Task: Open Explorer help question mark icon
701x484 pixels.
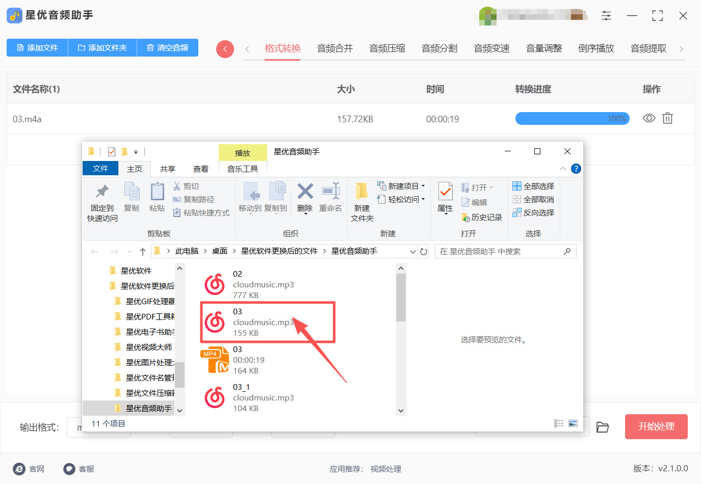Action: 576,169
